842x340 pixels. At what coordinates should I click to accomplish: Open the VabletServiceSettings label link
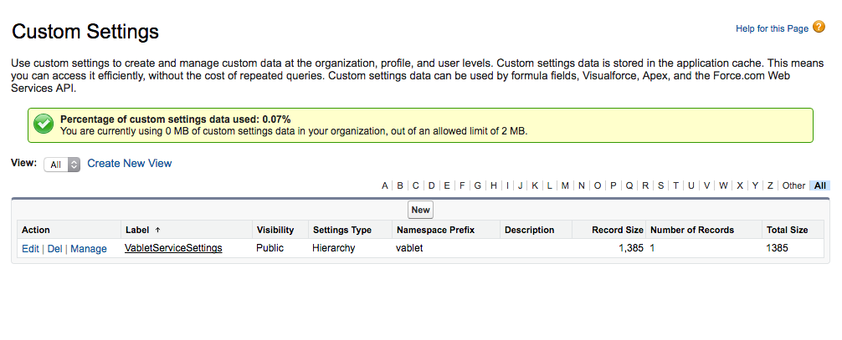[x=173, y=248]
